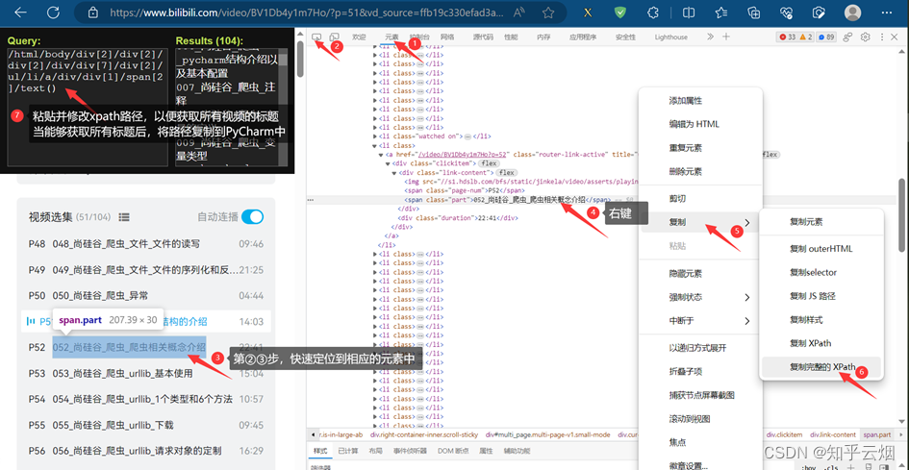Open DevTools settings gear icon
Screen dimensions: 909x470
point(865,37)
